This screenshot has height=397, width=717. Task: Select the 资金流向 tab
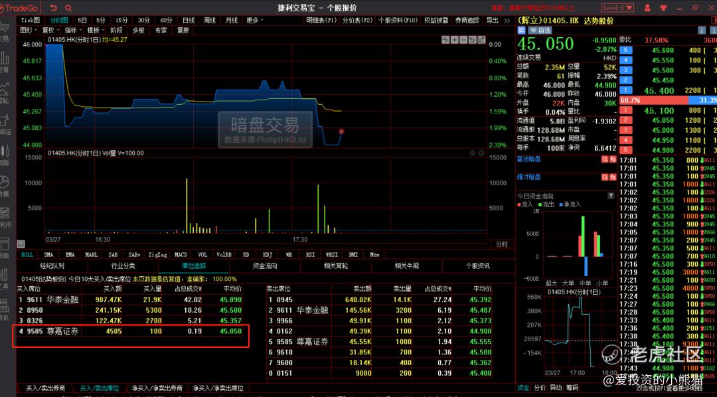[265, 266]
